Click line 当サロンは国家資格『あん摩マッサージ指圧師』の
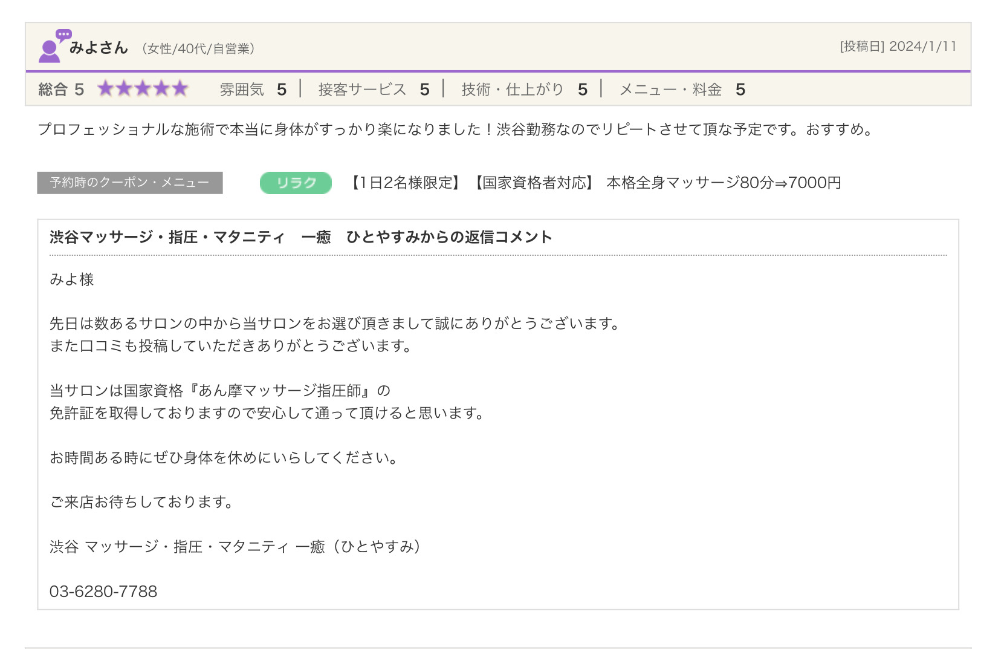1007x649 pixels. [220, 391]
